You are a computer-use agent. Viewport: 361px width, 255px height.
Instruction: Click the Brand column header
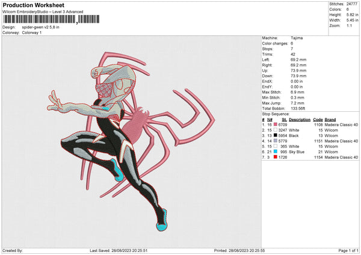[x=330, y=120]
